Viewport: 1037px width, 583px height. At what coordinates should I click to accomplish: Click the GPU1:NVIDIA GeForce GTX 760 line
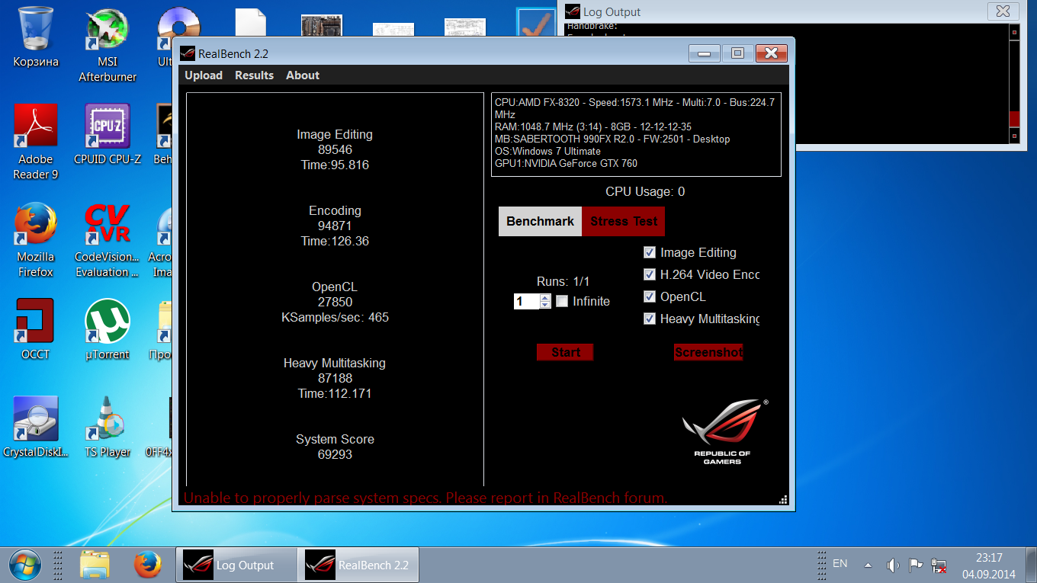[566, 163]
